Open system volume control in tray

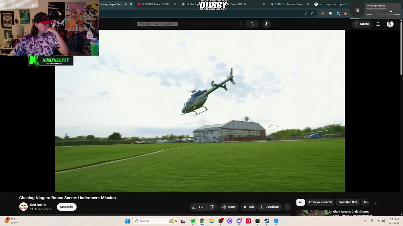[x=383, y=221]
